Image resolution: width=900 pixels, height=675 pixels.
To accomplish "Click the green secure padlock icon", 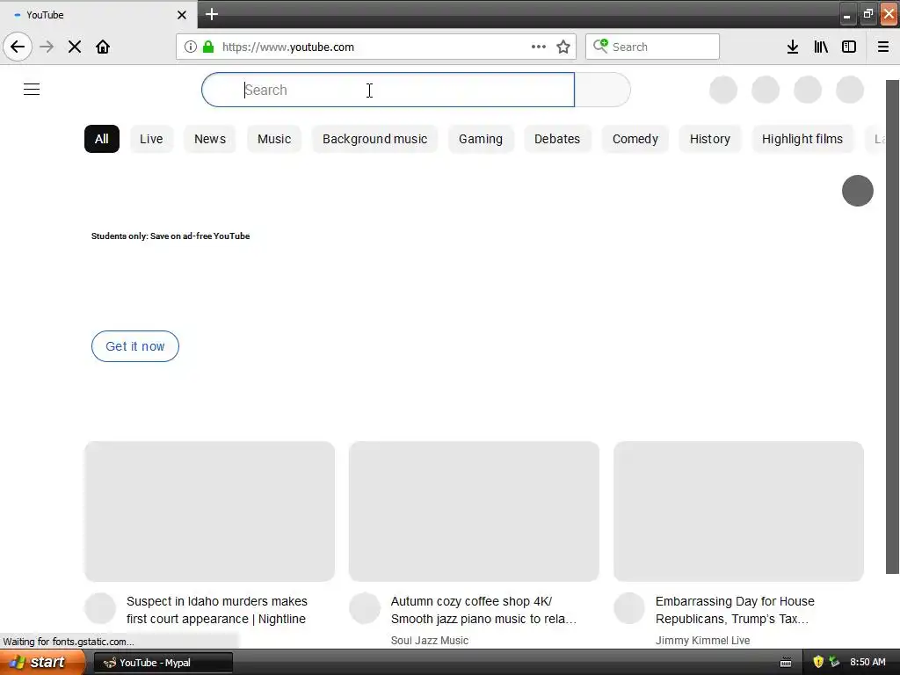I will coord(208,47).
